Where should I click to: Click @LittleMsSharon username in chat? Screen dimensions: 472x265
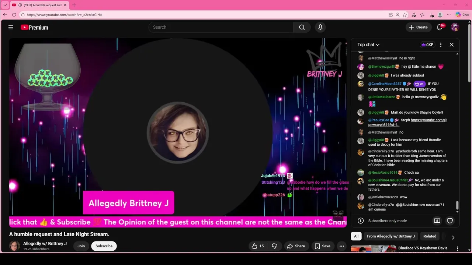coord(382,97)
